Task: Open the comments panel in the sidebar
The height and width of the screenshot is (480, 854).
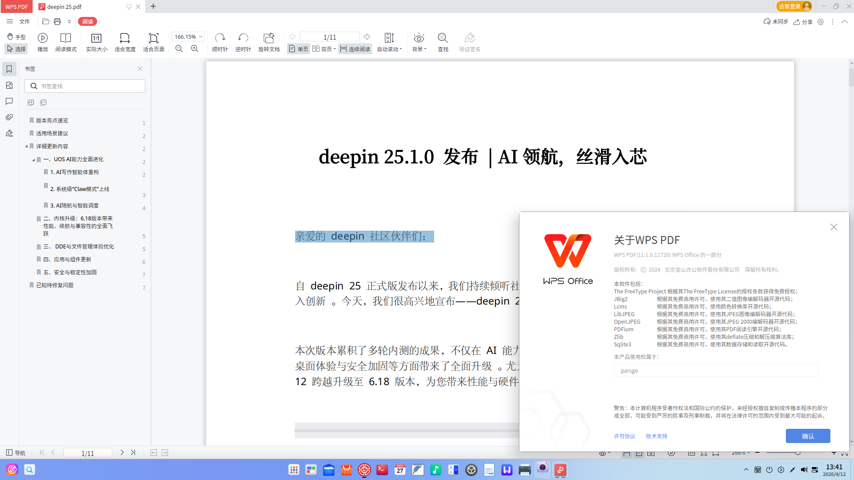Action: tap(9, 101)
